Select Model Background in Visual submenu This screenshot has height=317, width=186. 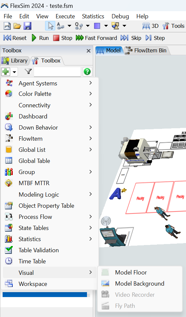pos(140,284)
